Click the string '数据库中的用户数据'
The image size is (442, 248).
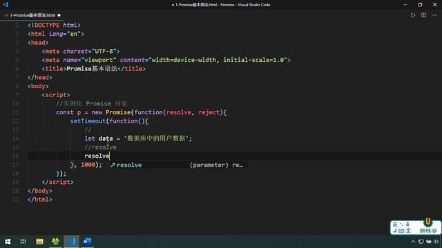pos(156,138)
